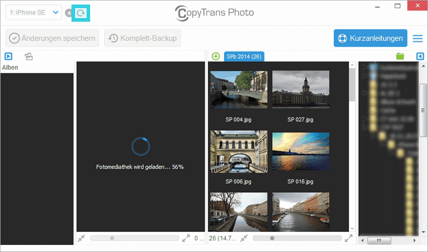428x252 pixels.
Task: Select photo SP 006.jpg thumbnail
Action: 239,152
